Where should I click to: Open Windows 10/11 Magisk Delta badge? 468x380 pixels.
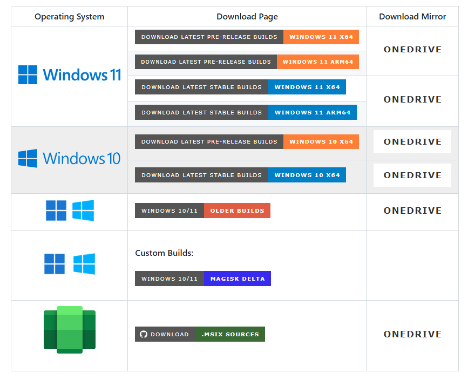[203, 279]
